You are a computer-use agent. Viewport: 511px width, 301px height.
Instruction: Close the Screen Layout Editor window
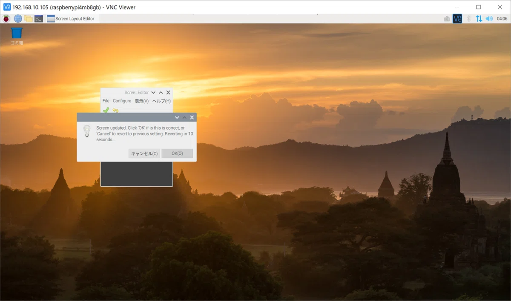point(168,92)
